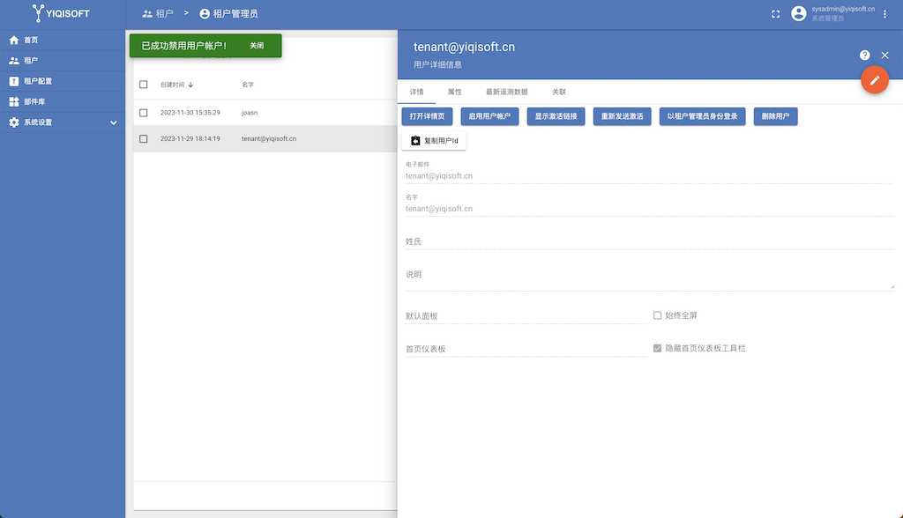Click the 名字 column header
The height and width of the screenshot is (518, 903).
[x=248, y=85]
